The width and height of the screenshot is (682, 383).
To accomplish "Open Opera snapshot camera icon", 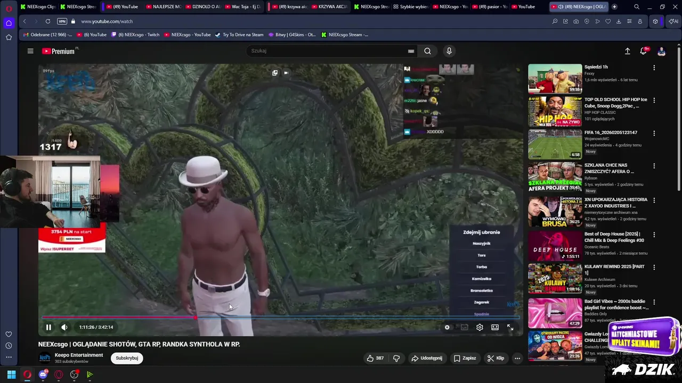I will [x=576, y=21].
